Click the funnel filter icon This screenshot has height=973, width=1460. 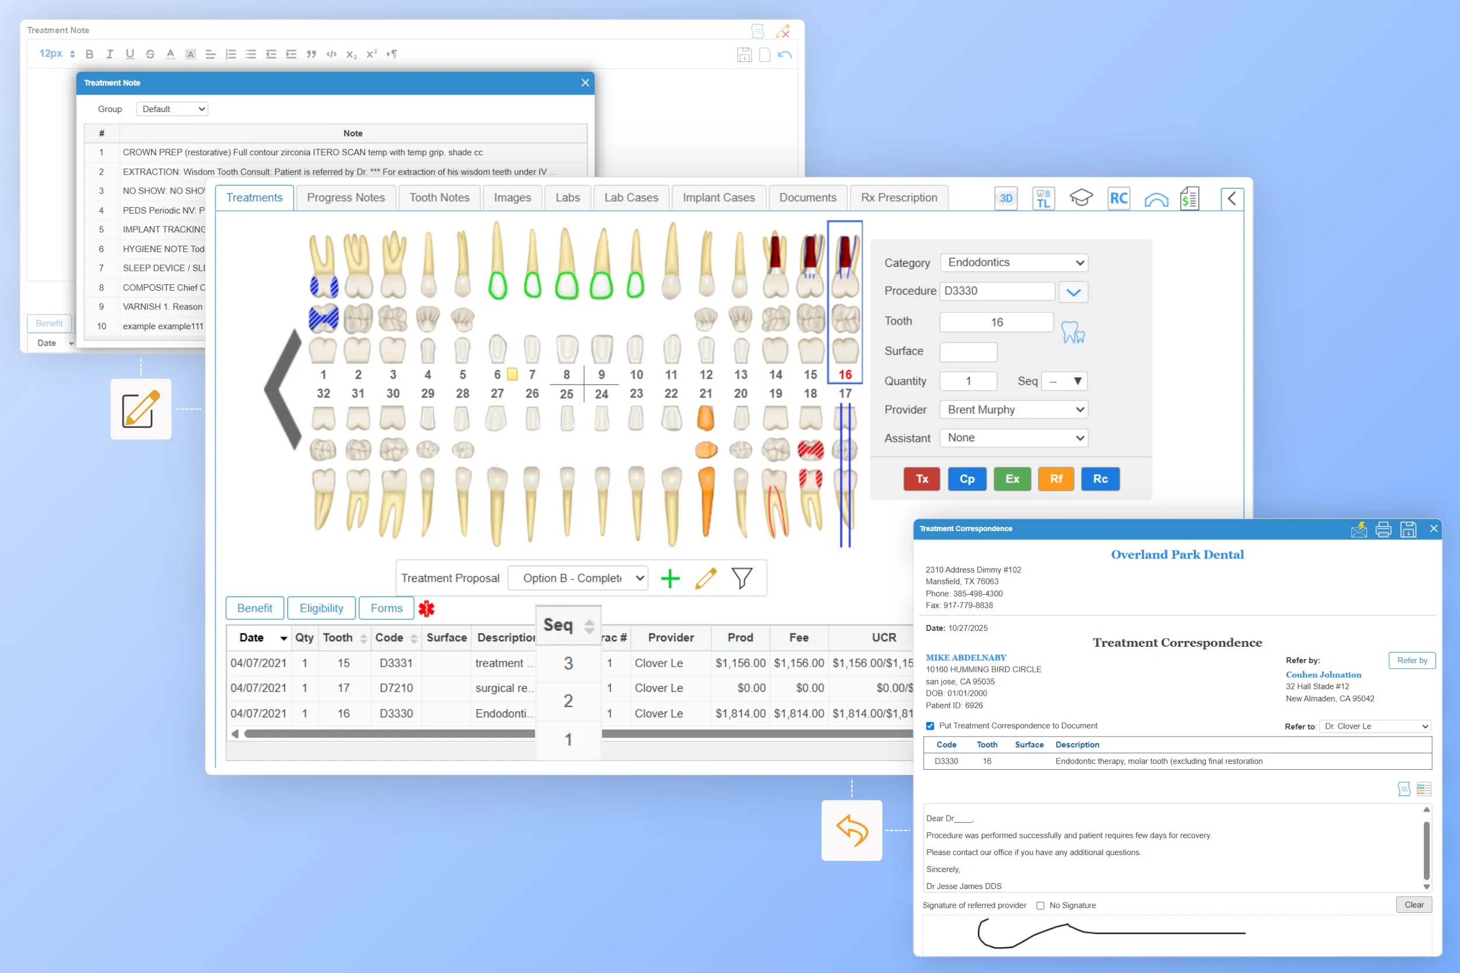pos(741,578)
